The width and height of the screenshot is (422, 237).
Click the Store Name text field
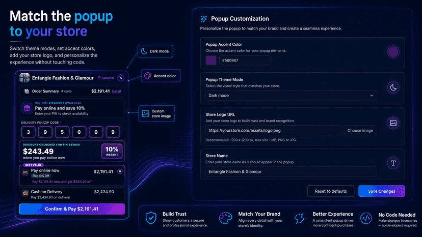[x=291, y=171]
